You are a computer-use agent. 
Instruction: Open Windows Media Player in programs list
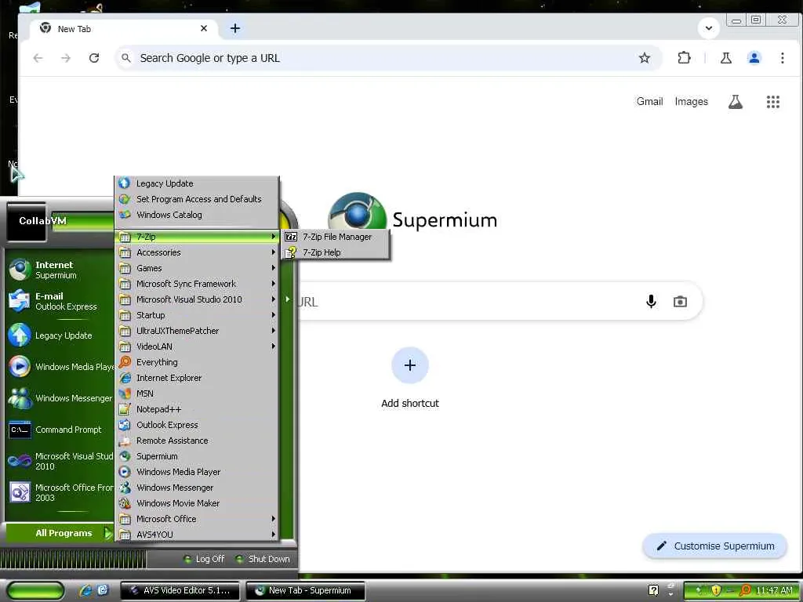coord(197,472)
